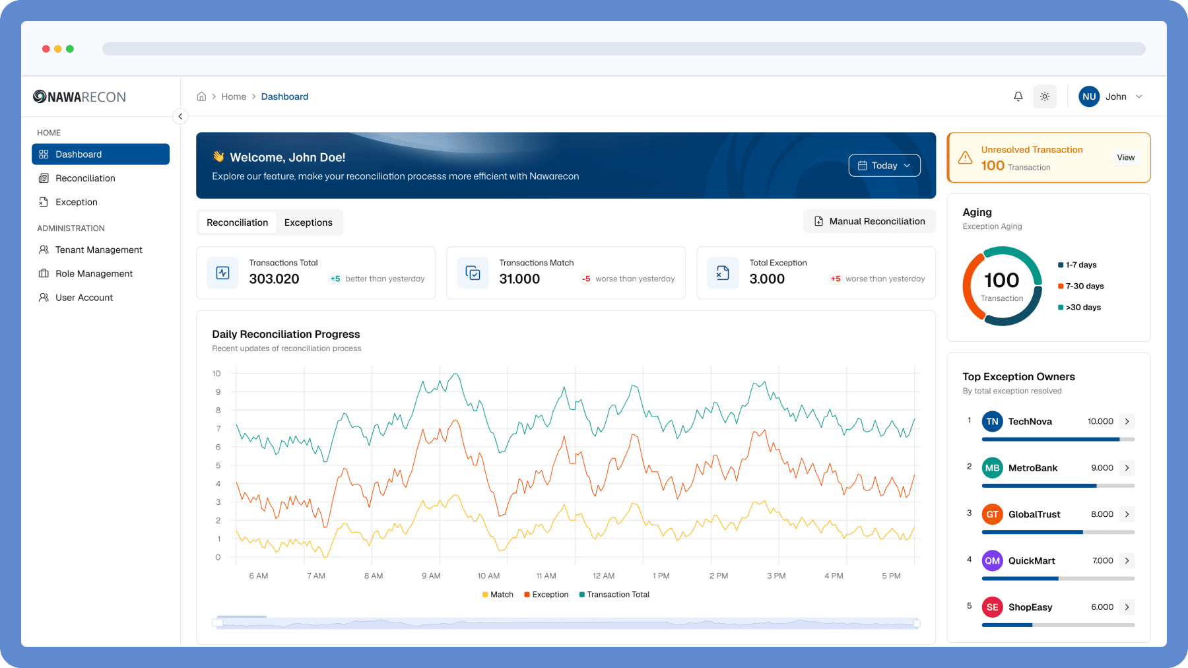The height and width of the screenshot is (668, 1188).
Task: Click Manual Reconciliation button
Action: coord(869,221)
